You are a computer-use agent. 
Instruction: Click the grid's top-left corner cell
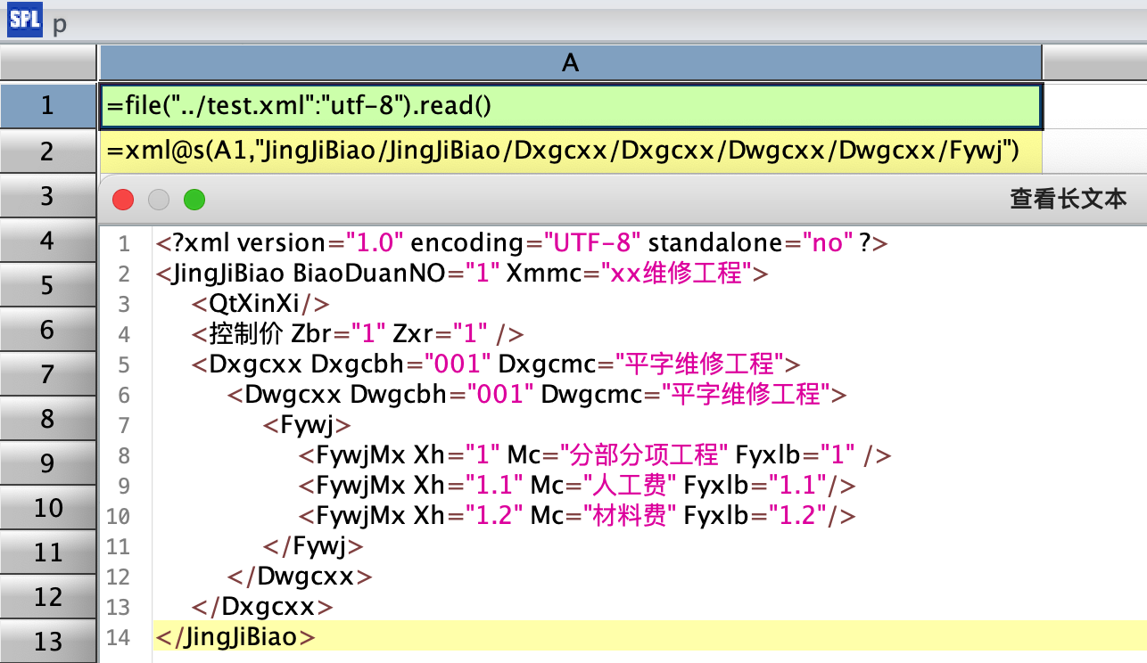point(48,61)
